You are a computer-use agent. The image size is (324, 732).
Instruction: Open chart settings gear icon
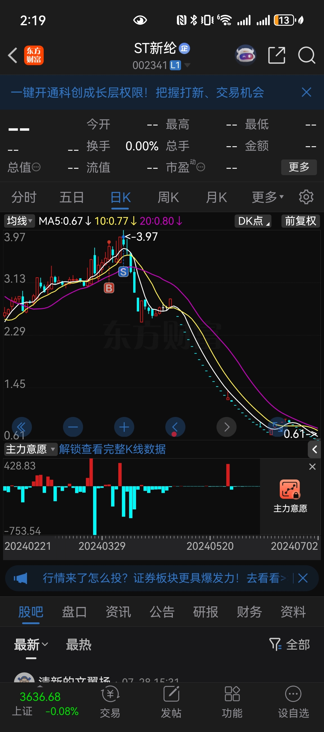coord(306,197)
